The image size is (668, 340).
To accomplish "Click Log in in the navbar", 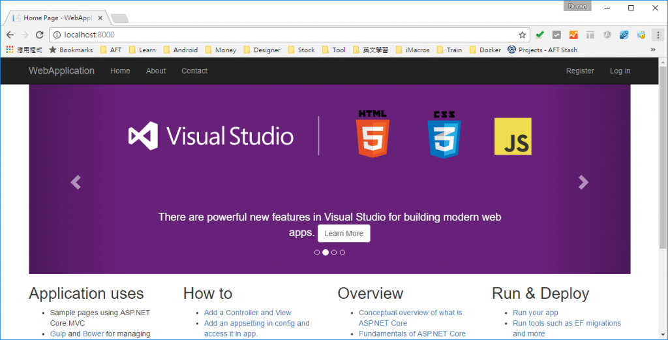I will [x=620, y=70].
